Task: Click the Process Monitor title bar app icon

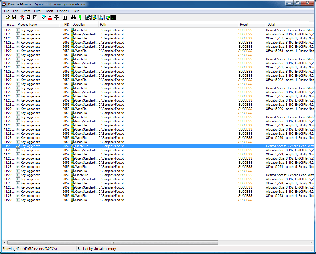Action: 4,4
